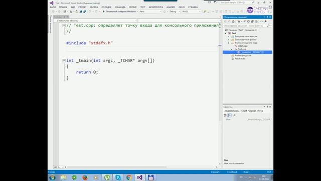Screen dimensions: 321x181
Task: Click the Categorized view icon in Properties panel
Action: (x=225, y=115)
